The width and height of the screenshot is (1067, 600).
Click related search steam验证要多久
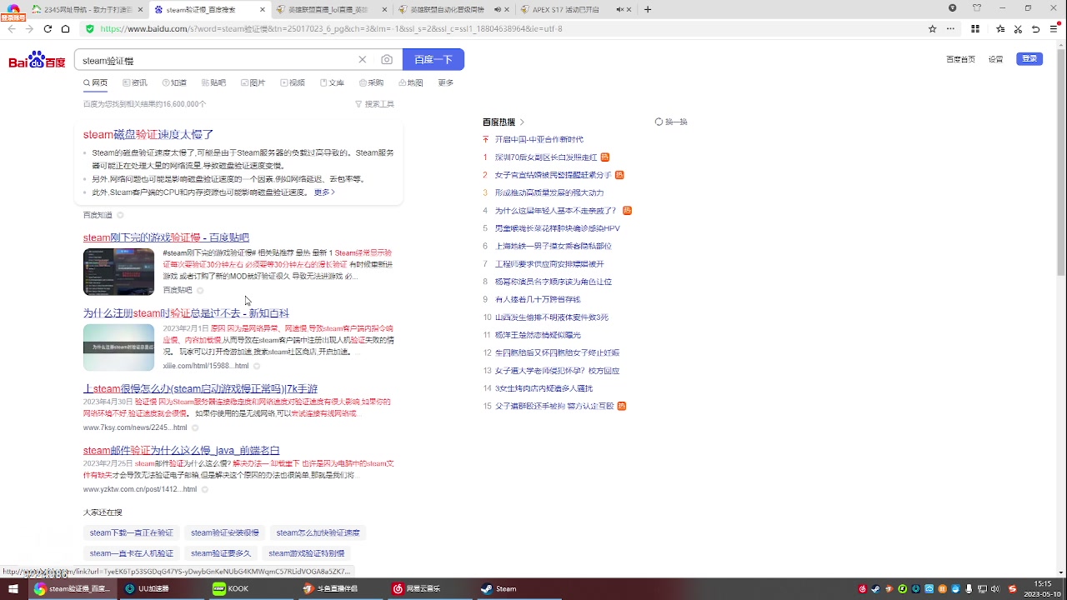click(x=221, y=553)
